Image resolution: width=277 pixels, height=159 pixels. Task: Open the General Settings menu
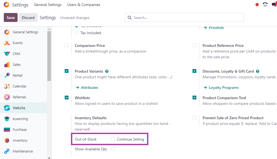(48, 5)
